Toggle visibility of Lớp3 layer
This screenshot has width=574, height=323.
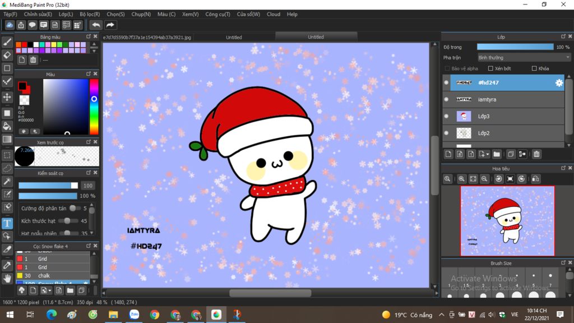[446, 116]
